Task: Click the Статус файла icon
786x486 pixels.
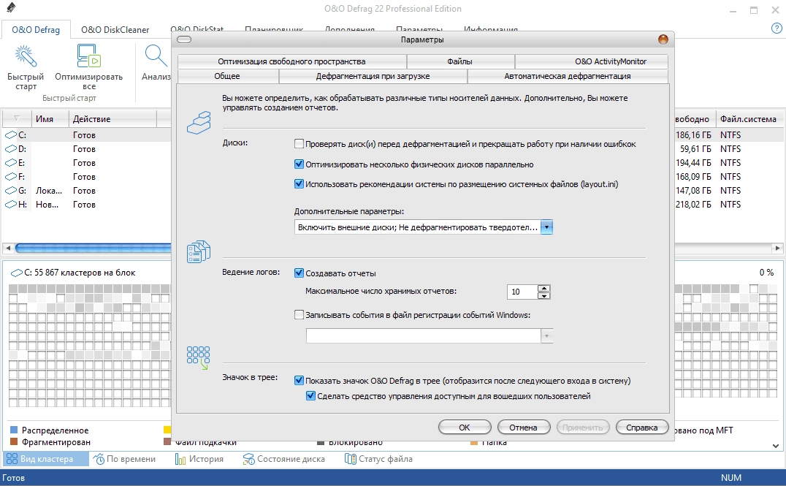Action: [351, 459]
